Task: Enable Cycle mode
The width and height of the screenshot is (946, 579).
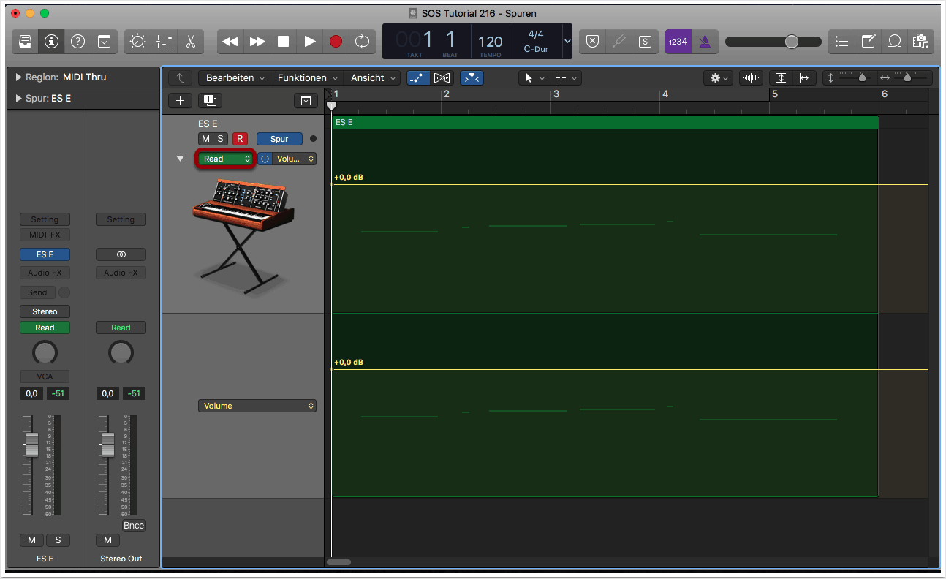Action: point(362,42)
